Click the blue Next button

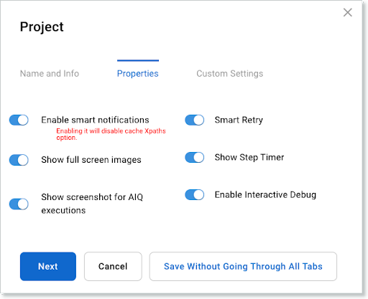click(x=48, y=266)
